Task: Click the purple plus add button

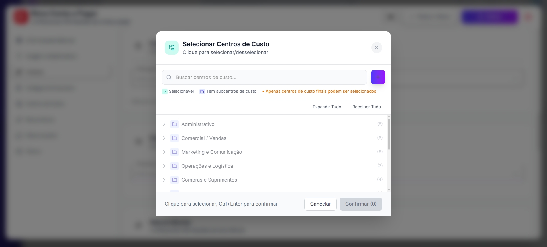Action: point(378,77)
